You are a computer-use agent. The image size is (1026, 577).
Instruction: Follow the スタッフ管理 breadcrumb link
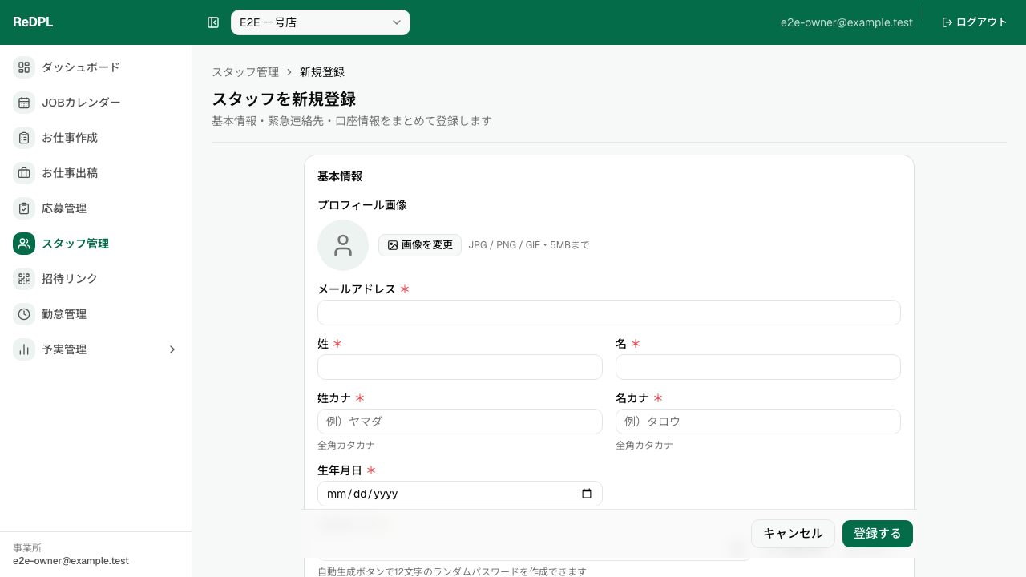245,72
